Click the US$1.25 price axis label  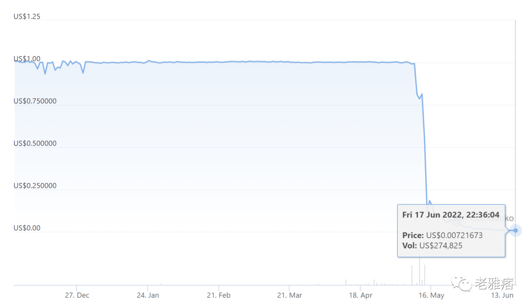27,16
